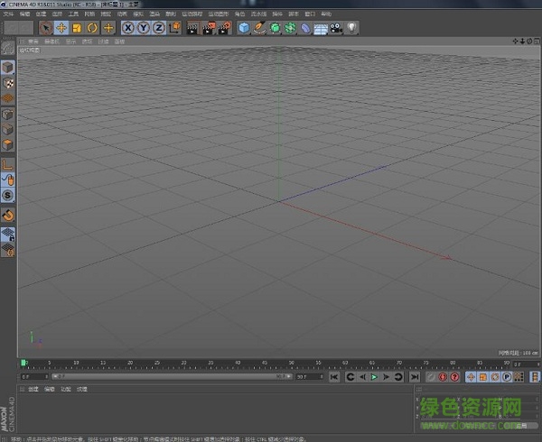Screen dimensions: 542x442
Task: Select the Move tool in top toolbar
Action: click(61, 28)
